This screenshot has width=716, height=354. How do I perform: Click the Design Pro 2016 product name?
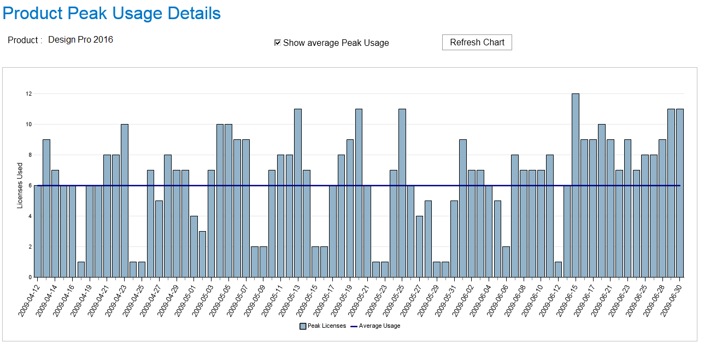tap(80, 39)
